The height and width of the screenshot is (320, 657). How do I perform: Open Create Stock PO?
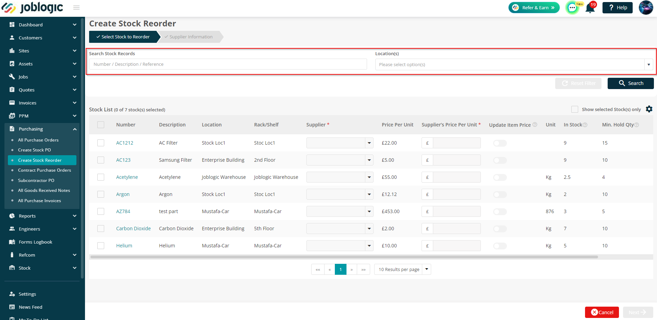pos(34,150)
